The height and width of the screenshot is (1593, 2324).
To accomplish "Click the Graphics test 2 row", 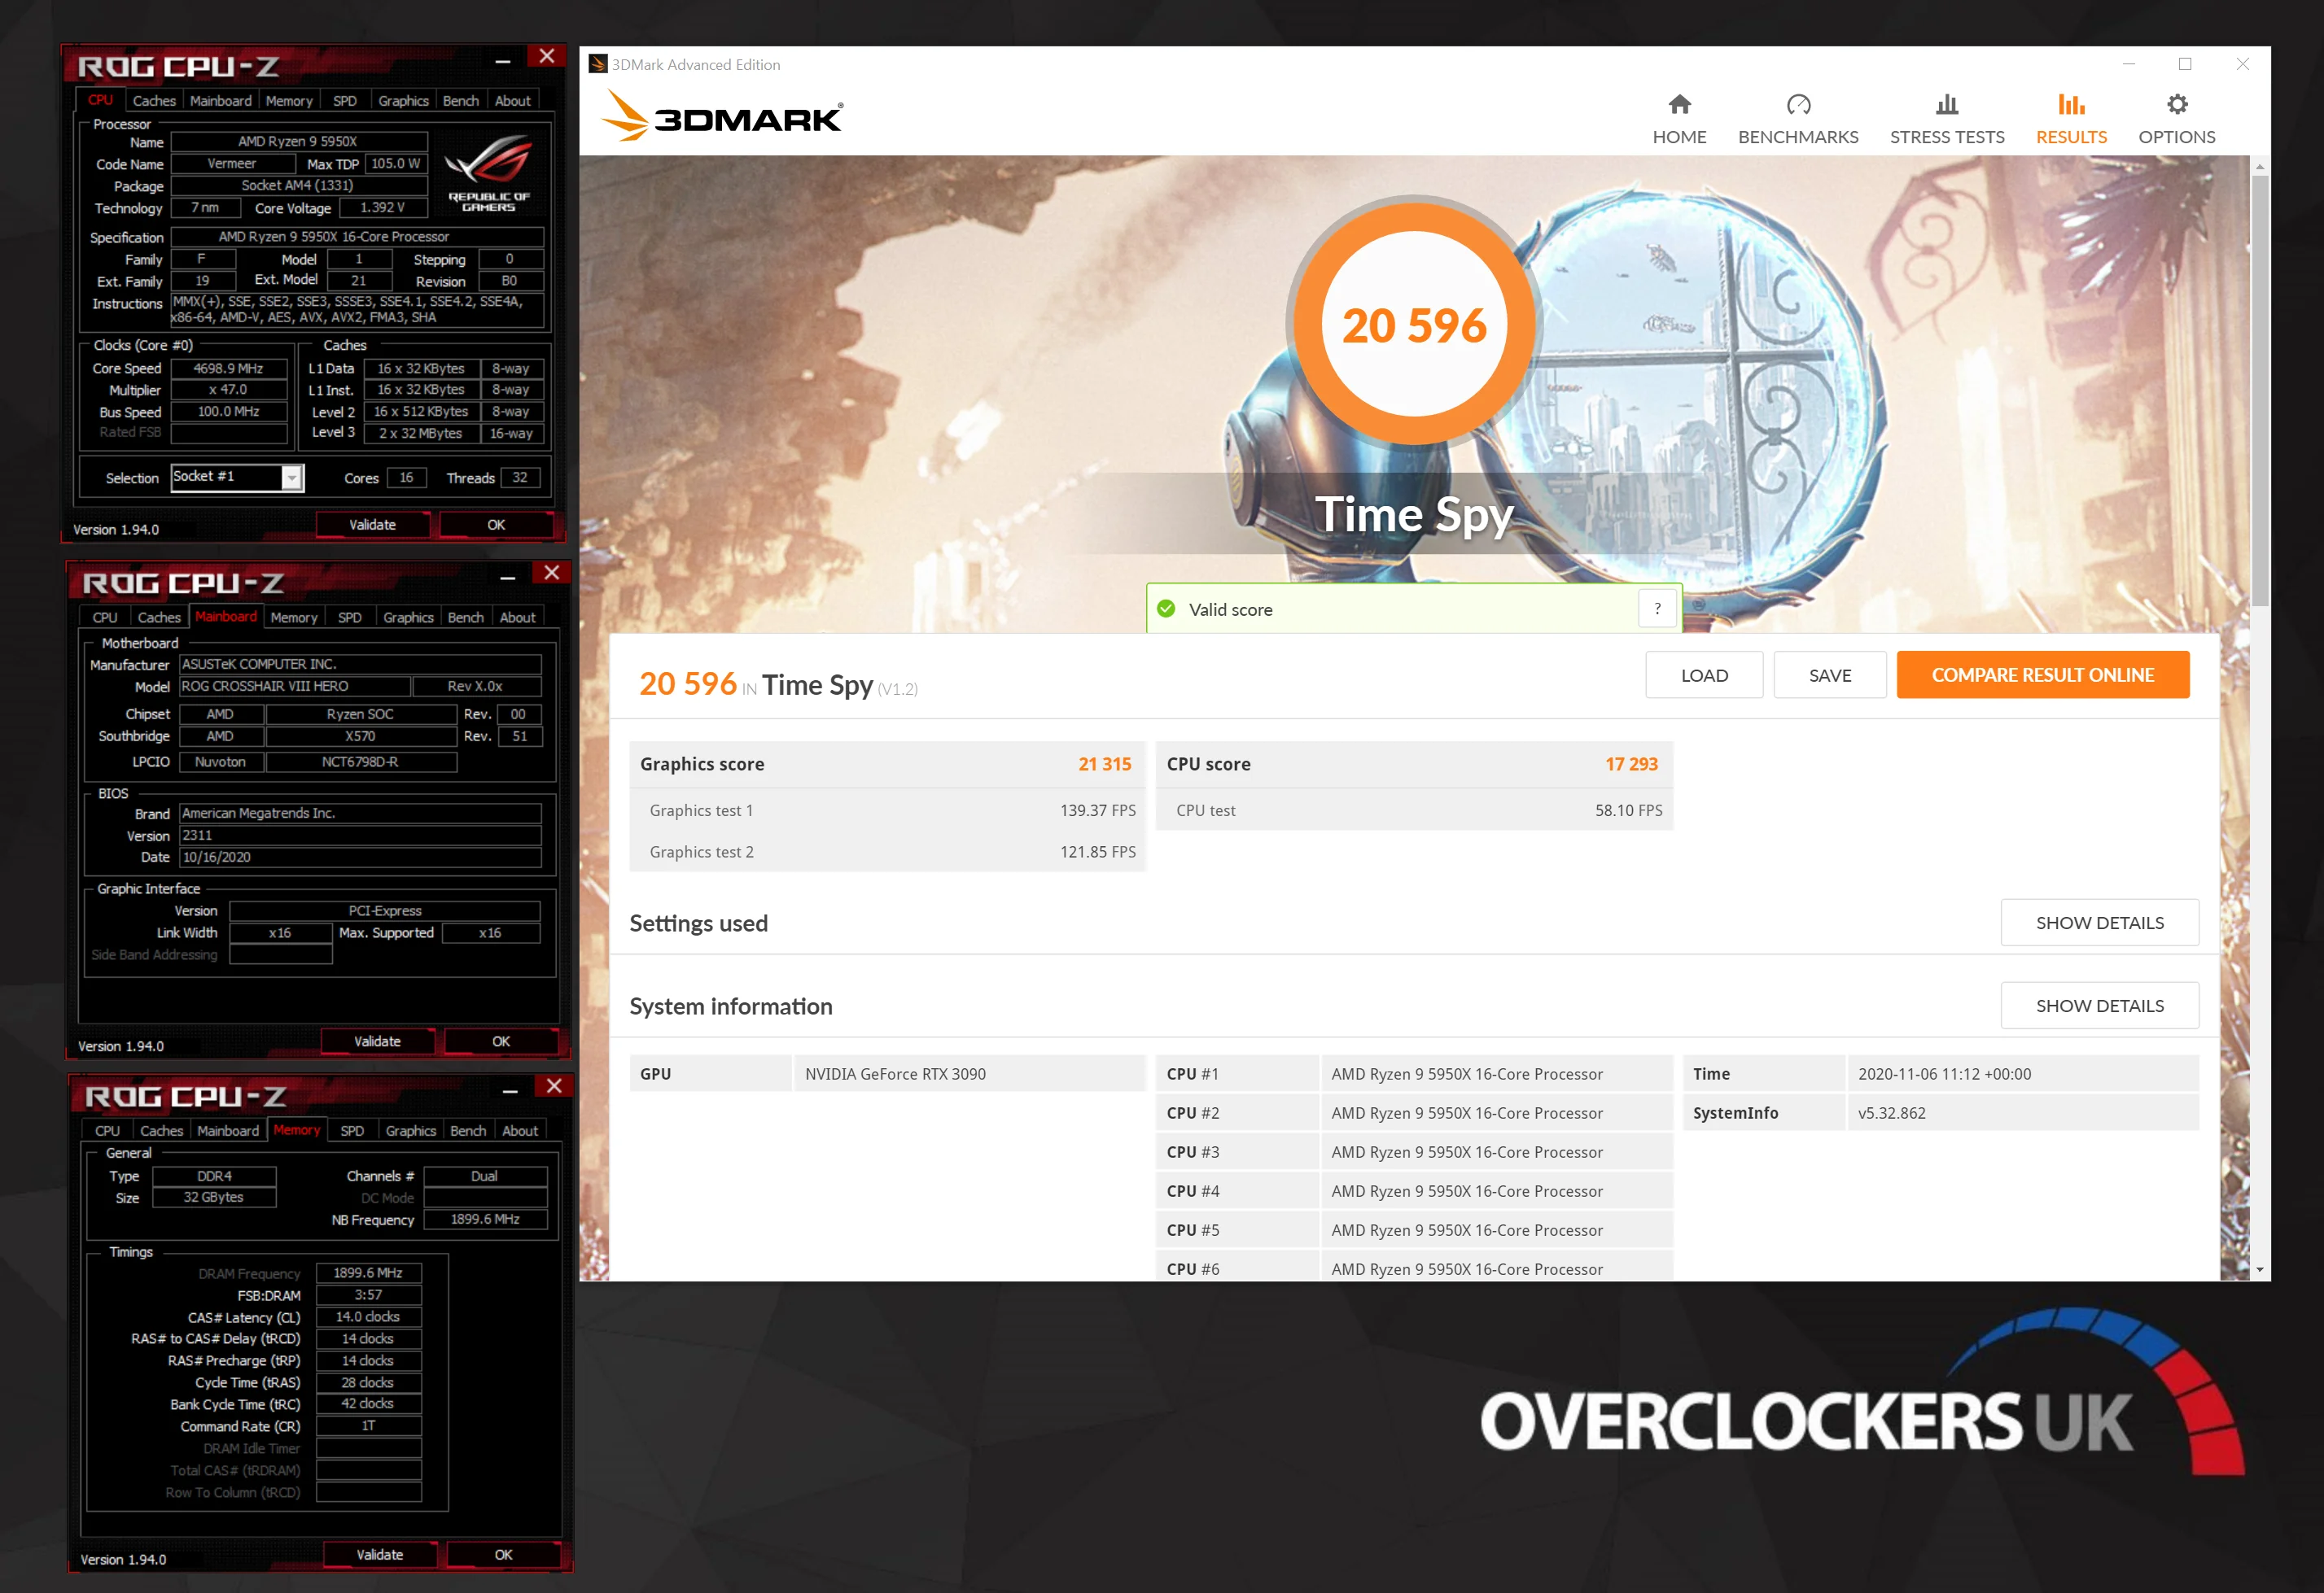I will pos(887,852).
